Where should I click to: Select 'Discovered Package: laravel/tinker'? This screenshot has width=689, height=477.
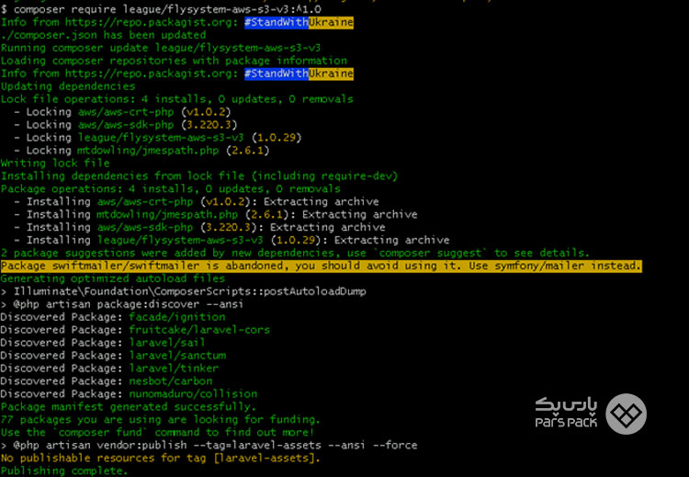109,368
